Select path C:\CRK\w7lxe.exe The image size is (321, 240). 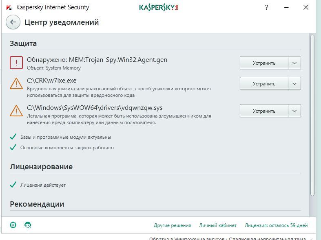pyautogui.click(x=51, y=81)
